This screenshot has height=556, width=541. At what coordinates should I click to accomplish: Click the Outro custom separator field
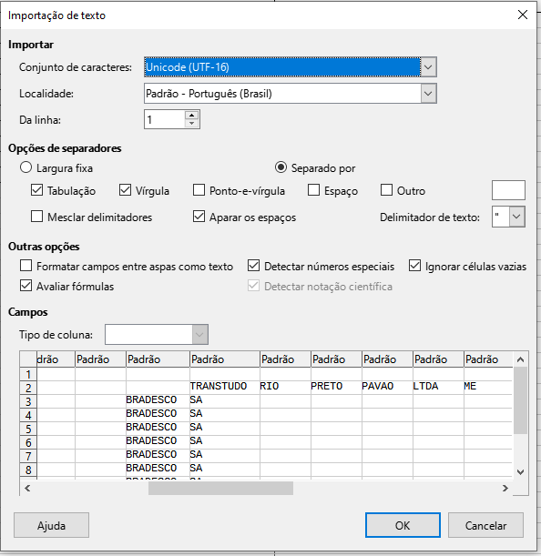(x=508, y=190)
